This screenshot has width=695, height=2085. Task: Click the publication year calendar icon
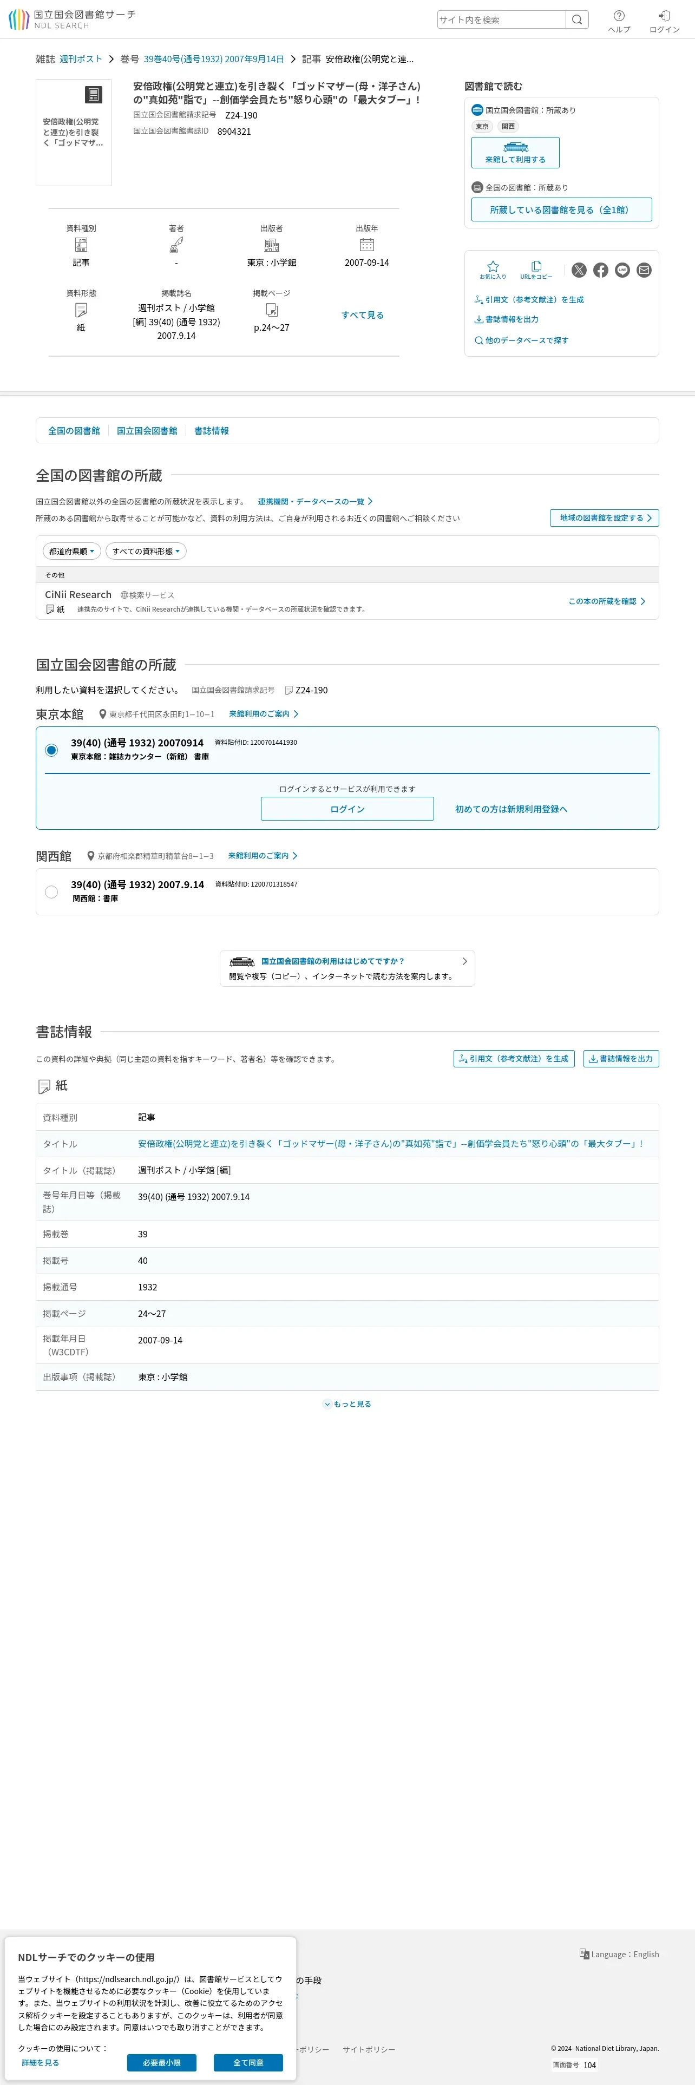(x=366, y=245)
